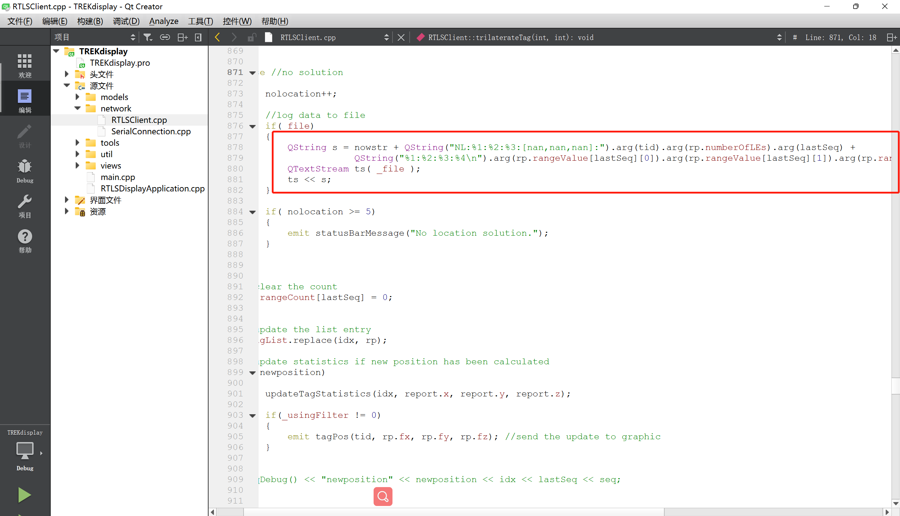Screen dimensions: 900x516
Task: Open the 文件(F) File menu
Action: pos(20,21)
